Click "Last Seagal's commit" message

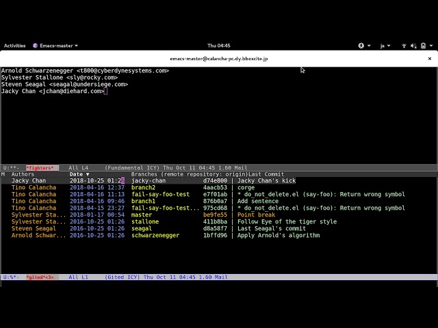coord(272,228)
